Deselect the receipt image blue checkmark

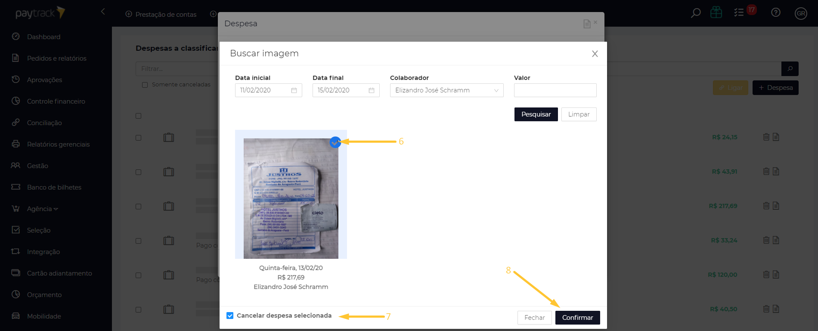pyautogui.click(x=335, y=142)
